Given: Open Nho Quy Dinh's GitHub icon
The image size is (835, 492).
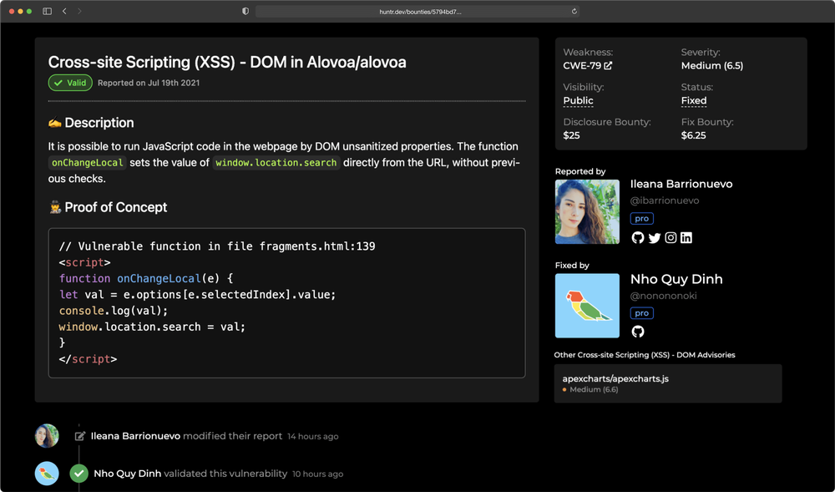Looking at the screenshot, I should (x=638, y=332).
